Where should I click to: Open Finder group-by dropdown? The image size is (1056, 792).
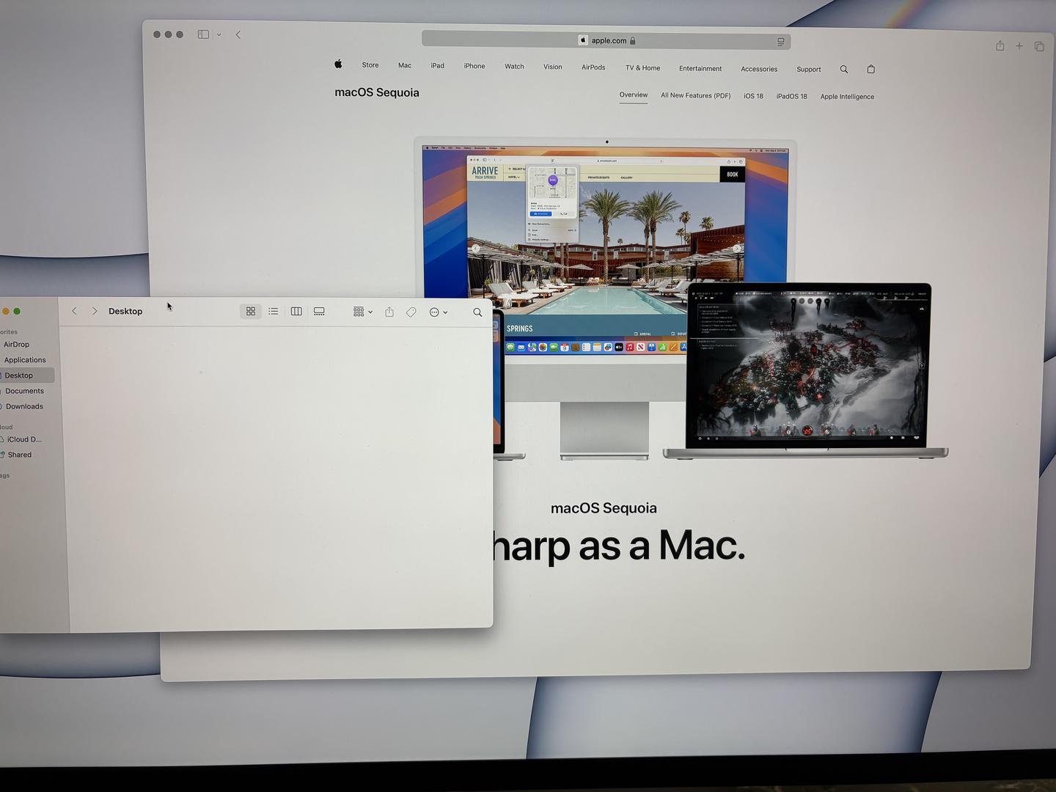click(x=363, y=312)
